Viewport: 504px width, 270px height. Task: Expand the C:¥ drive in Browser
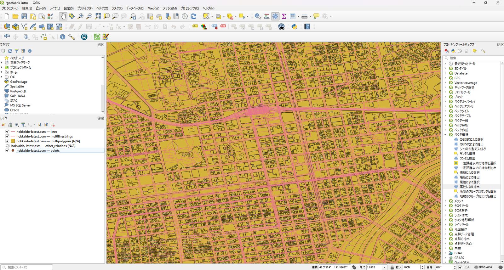click(2, 77)
